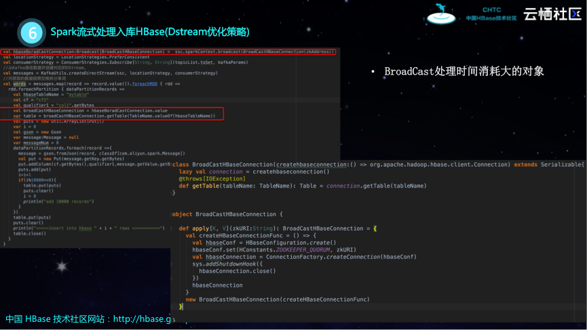Click the BroadCast处理时间消耗大的对象 bullet text
Viewport: 587px width, 330px height.
click(464, 71)
